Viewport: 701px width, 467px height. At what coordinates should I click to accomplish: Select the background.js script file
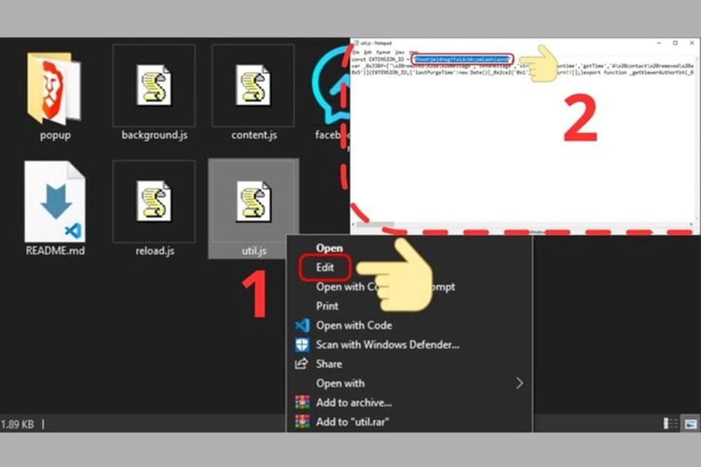pyautogui.click(x=153, y=85)
